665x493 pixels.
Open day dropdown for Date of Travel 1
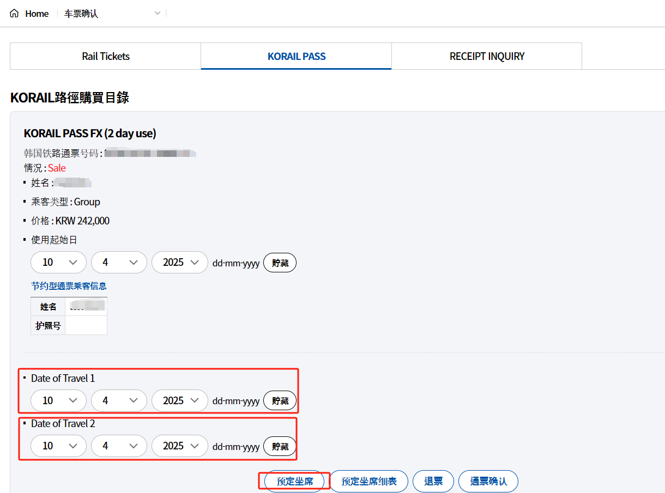tap(58, 400)
